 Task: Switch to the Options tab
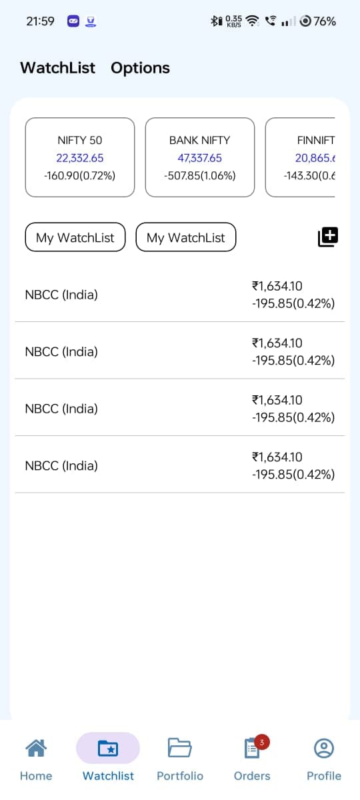140,68
